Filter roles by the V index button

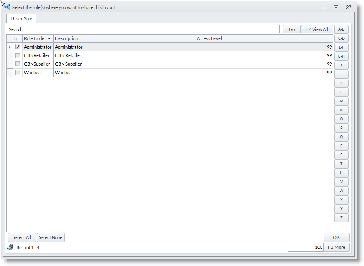click(x=341, y=182)
